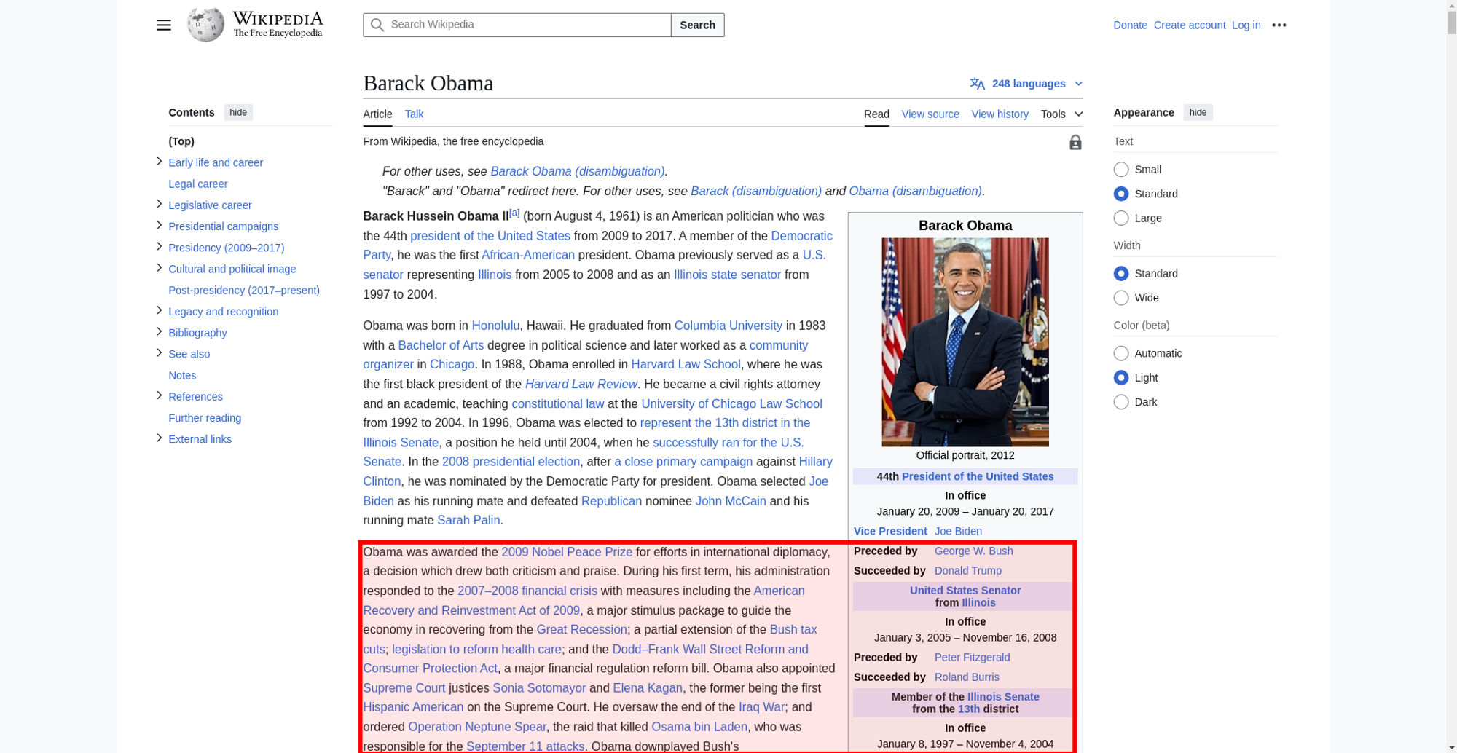The height and width of the screenshot is (753, 1457).
Task: Open president of the United States link
Action: pyautogui.click(x=490, y=236)
